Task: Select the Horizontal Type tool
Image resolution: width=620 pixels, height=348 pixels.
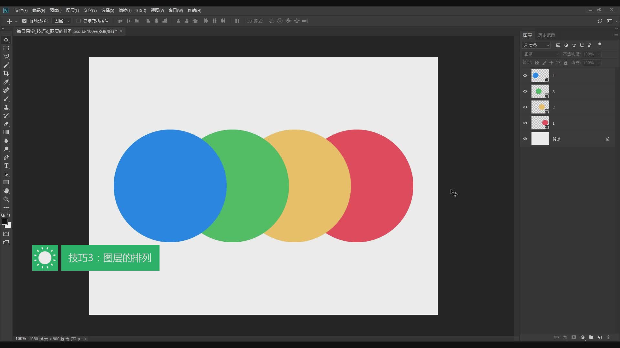Action: coord(6,166)
